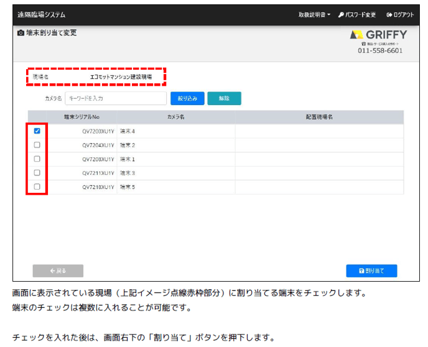Check the checkbox for 端末２

point(37,145)
